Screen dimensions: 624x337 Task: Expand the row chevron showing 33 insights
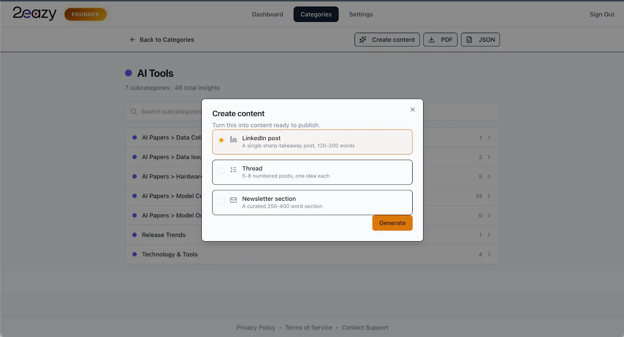(x=489, y=196)
